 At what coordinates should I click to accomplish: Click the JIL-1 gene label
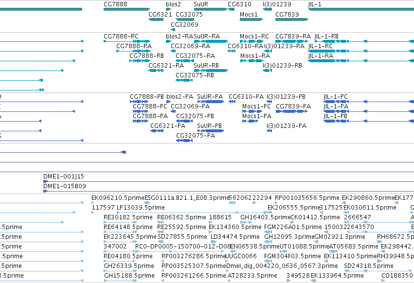coord(315,4)
